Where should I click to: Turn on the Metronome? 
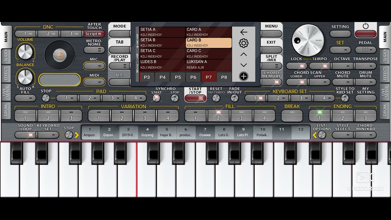click(94, 50)
